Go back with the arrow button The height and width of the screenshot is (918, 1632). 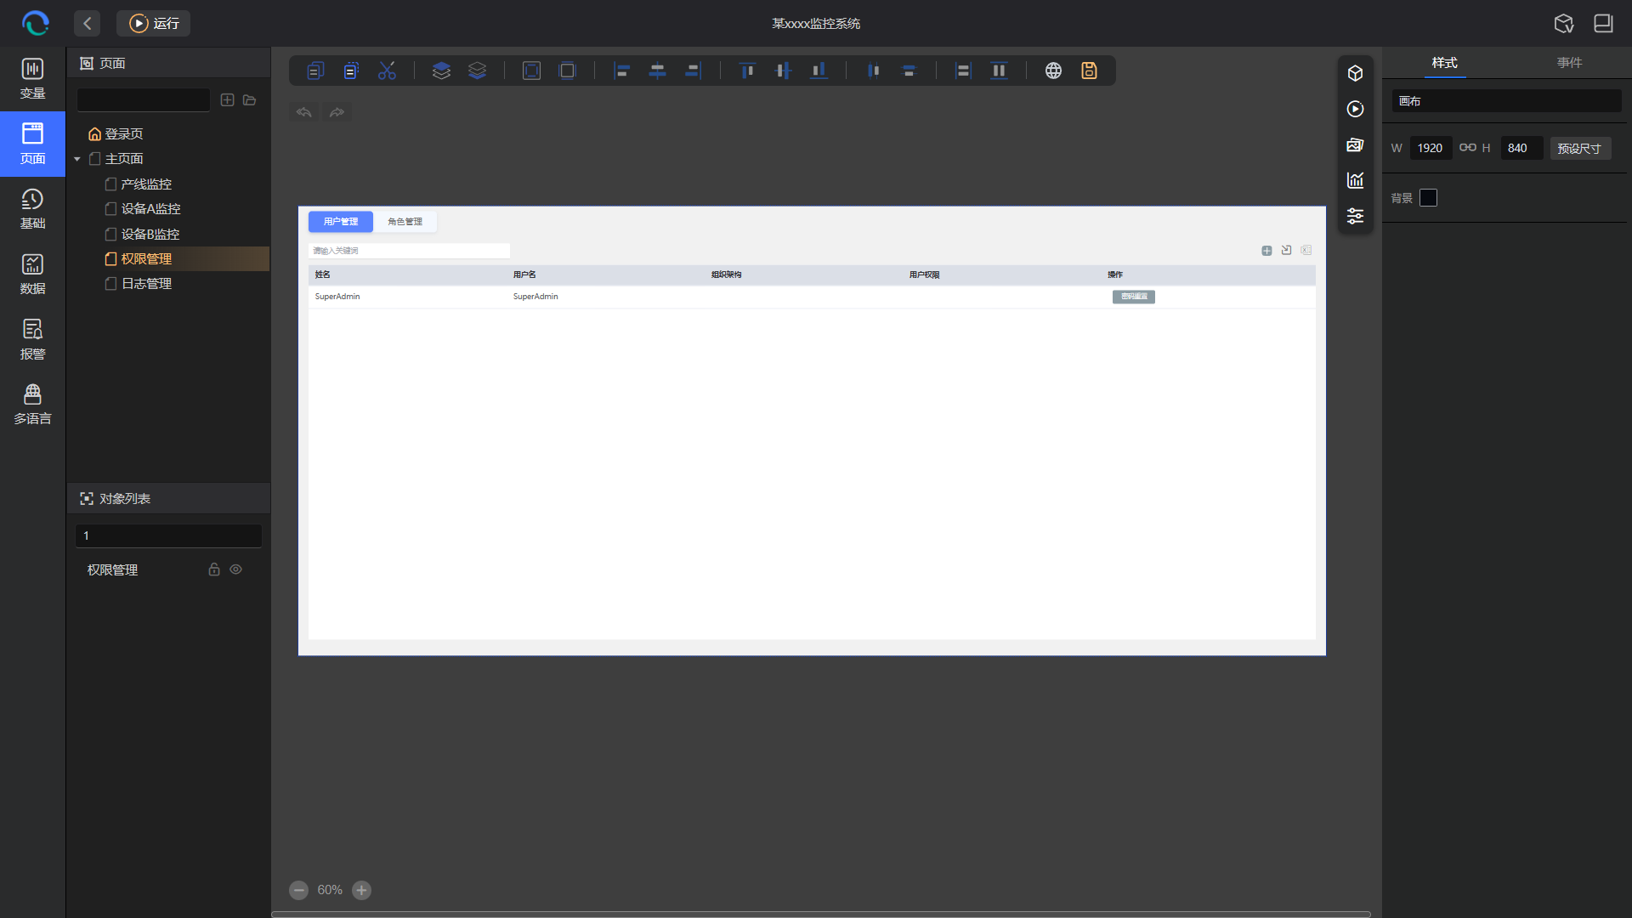(x=87, y=23)
